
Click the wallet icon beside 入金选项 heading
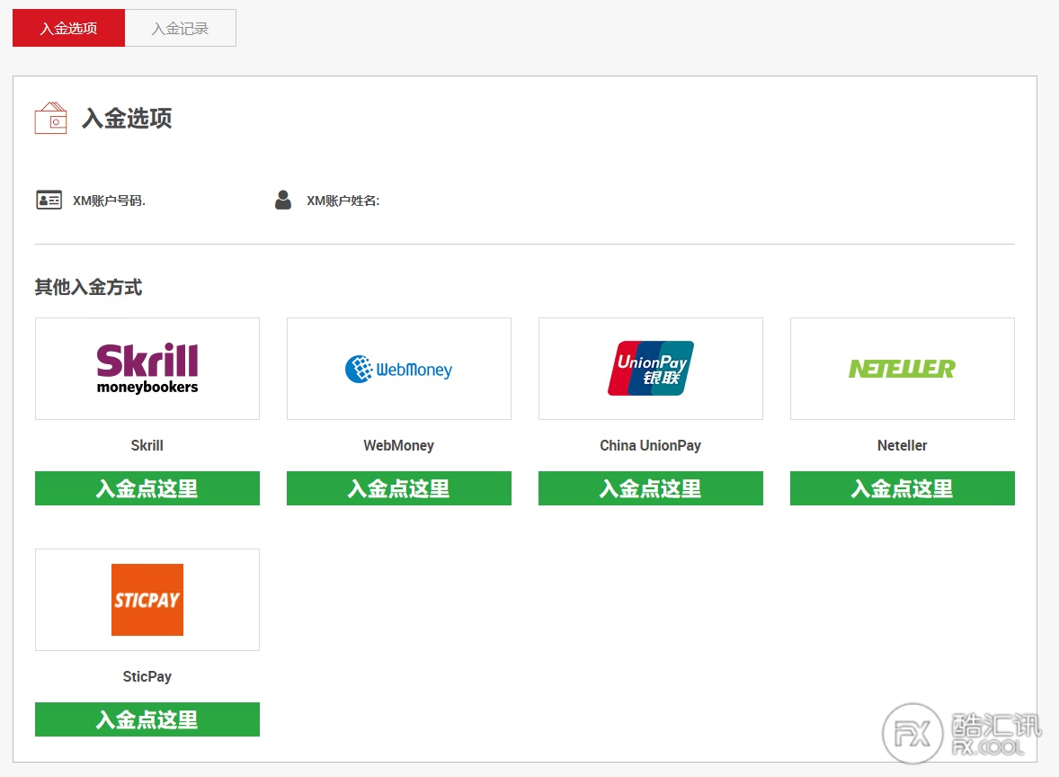coord(50,118)
